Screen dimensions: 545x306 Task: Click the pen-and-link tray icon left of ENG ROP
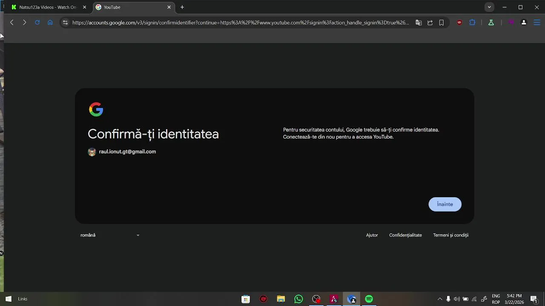484,299
